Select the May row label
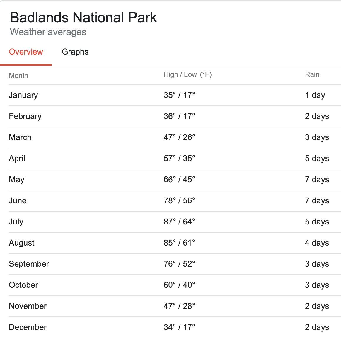Screen dimensions: 341x337 [x=16, y=179]
